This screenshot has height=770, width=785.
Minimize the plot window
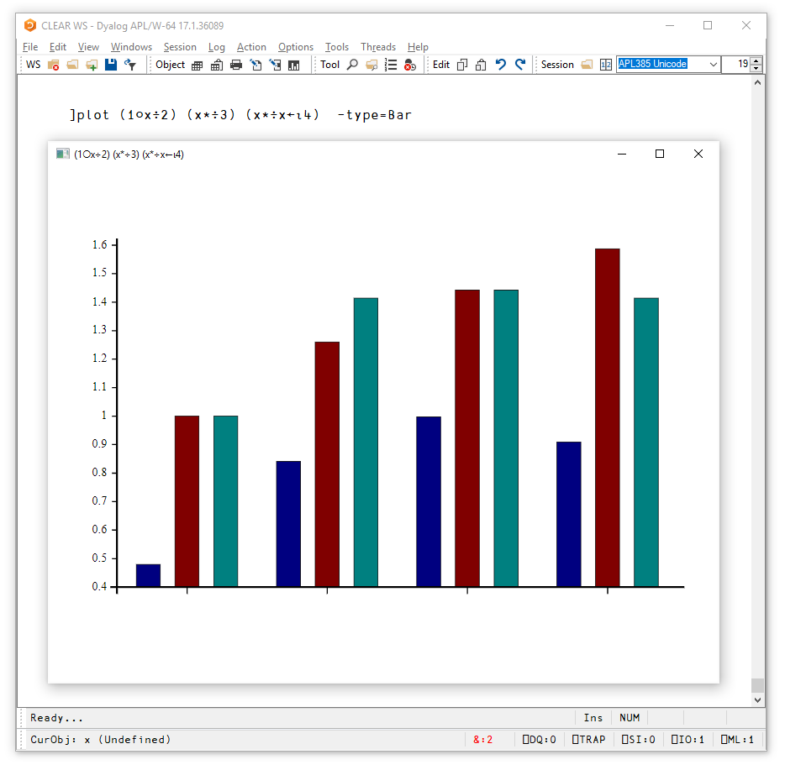[622, 154]
